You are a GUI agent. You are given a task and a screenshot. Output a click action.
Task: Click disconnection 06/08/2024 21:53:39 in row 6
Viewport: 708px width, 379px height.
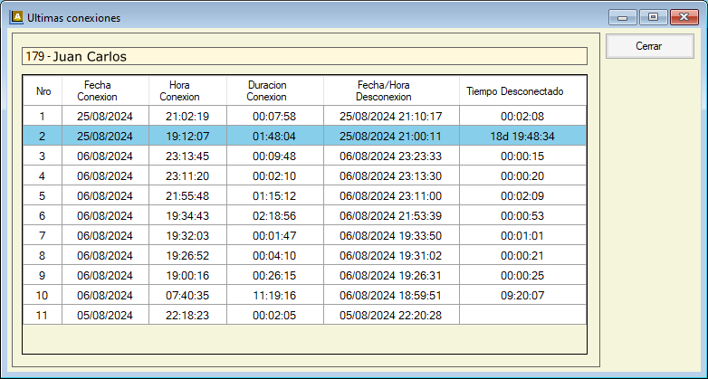pyautogui.click(x=390, y=215)
